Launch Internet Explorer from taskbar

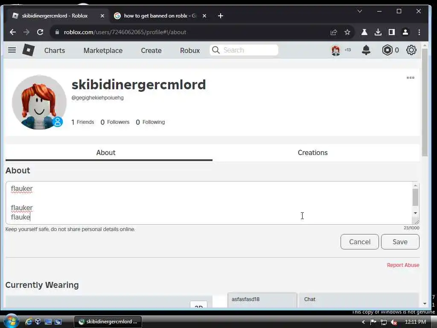click(x=29, y=322)
